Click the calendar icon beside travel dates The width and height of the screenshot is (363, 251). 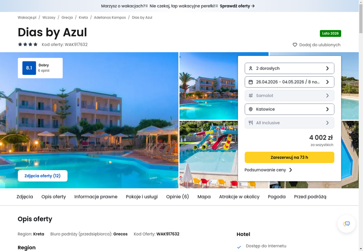(250, 82)
